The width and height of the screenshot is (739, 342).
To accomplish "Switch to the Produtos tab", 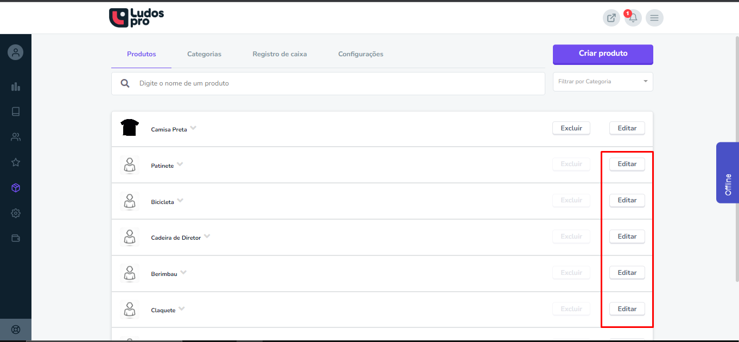I will [x=142, y=54].
